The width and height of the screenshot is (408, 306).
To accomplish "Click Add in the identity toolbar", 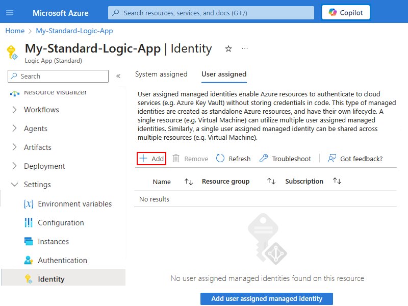I will pyautogui.click(x=151, y=159).
